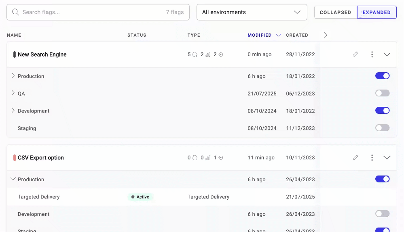Select the Expanded view tab
Image resolution: width=404 pixels, height=232 pixels.
[377, 13]
